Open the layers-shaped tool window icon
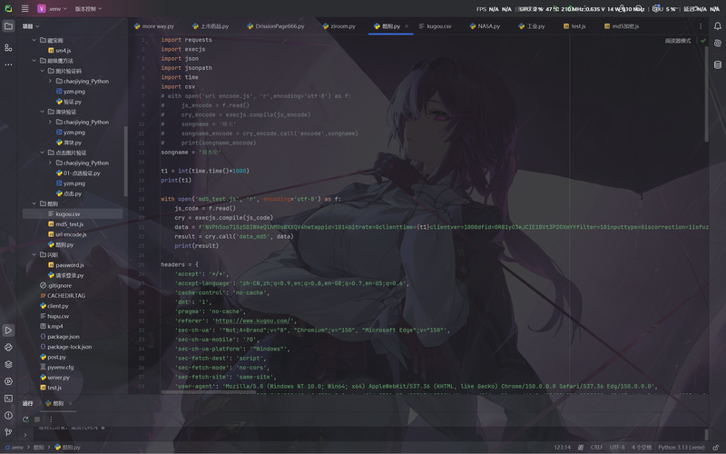 pyautogui.click(x=8, y=365)
